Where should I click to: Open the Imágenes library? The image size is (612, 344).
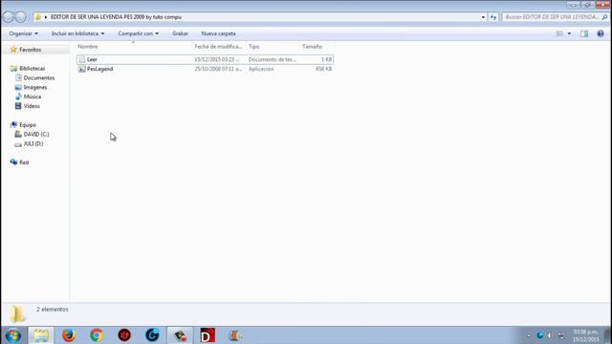coord(35,87)
